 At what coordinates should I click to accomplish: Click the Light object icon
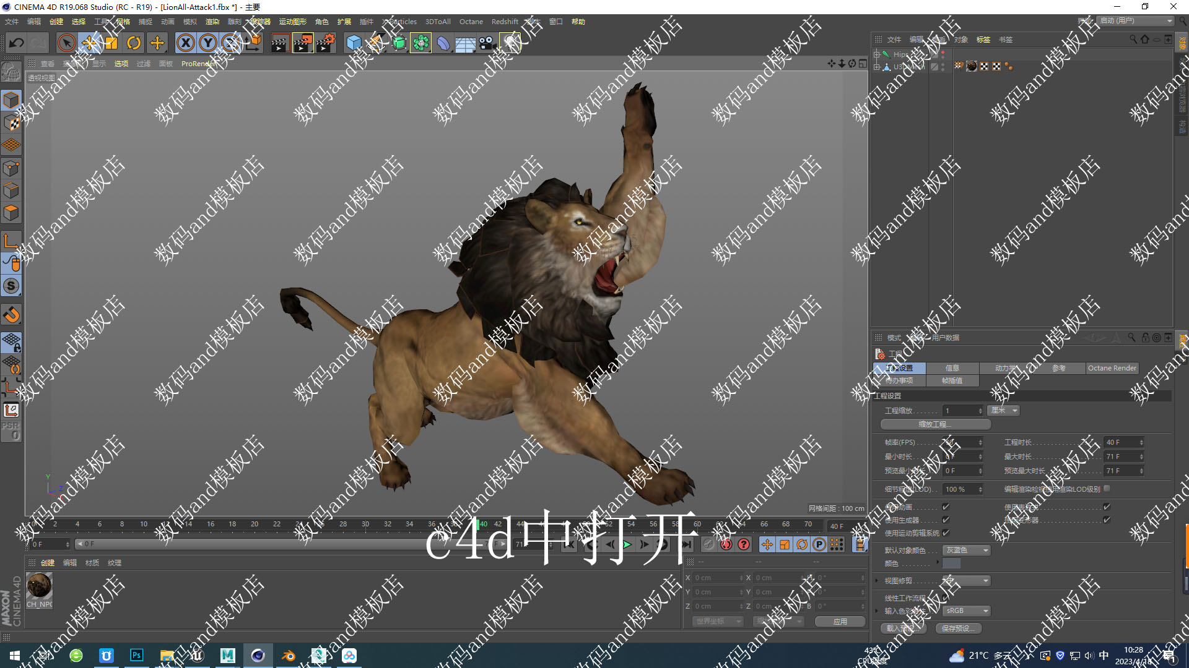(510, 43)
